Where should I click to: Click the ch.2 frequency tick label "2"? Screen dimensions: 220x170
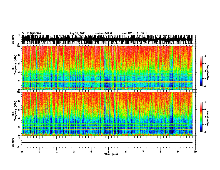click(19, 127)
